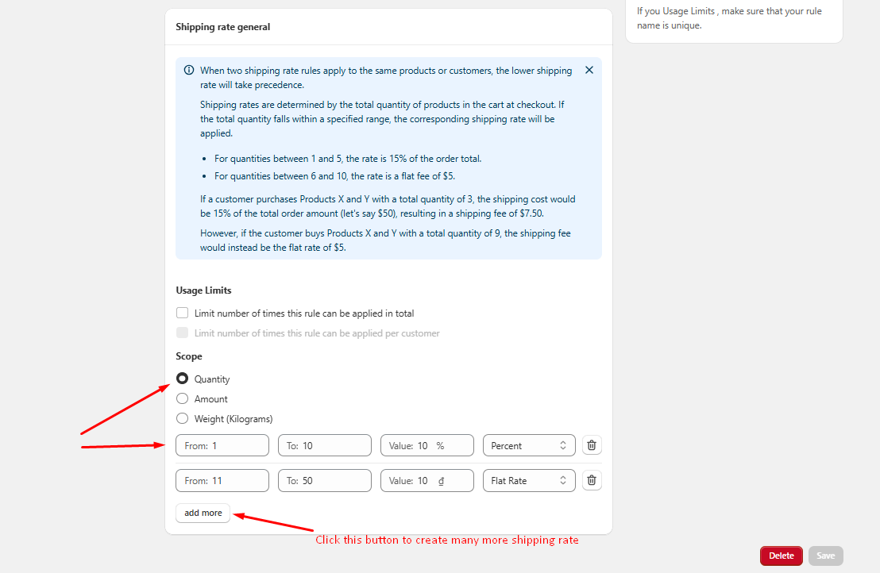Switch scope to Weight (Kilograms)
The image size is (880, 573).
pyautogui.click(x=183, y=419)
